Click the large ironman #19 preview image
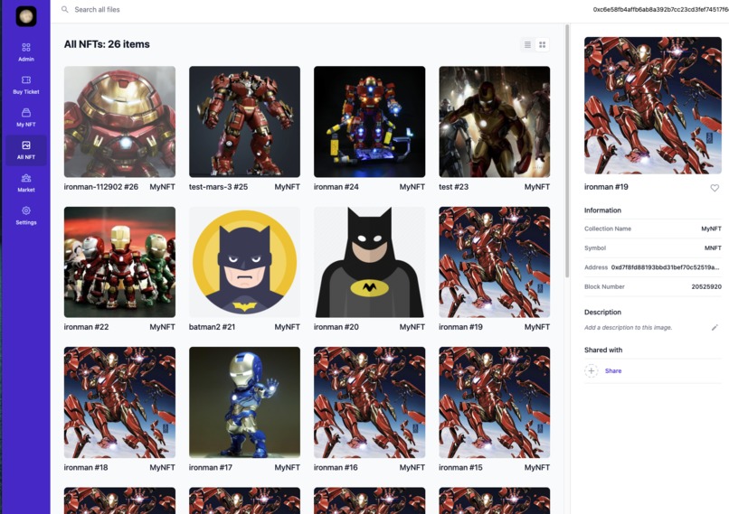 pos(653,106)
